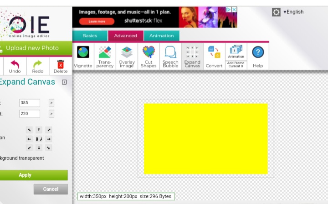Expand the height value arrow next to 220
Viewport: 328px width, 204px height.
point(51,114)
